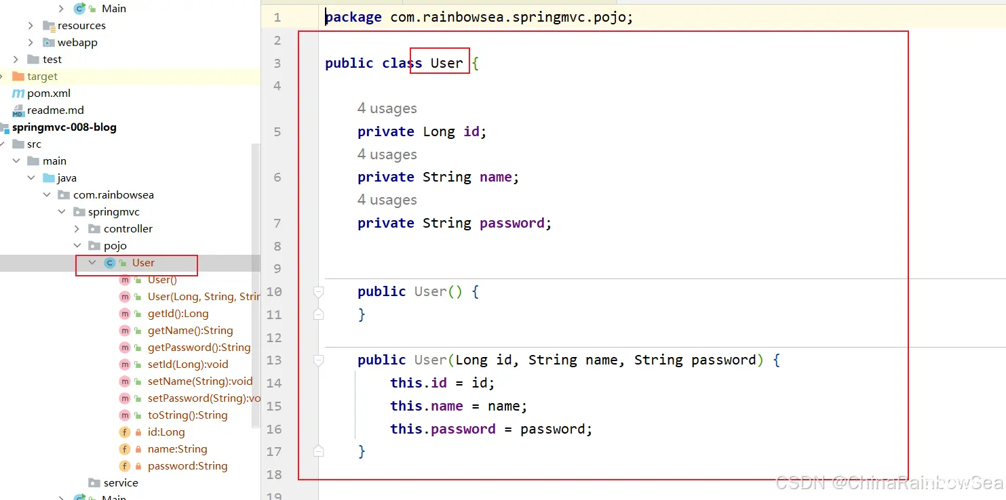Click the project tree vertical scrollbar
1006x500 pixels.
256,285
